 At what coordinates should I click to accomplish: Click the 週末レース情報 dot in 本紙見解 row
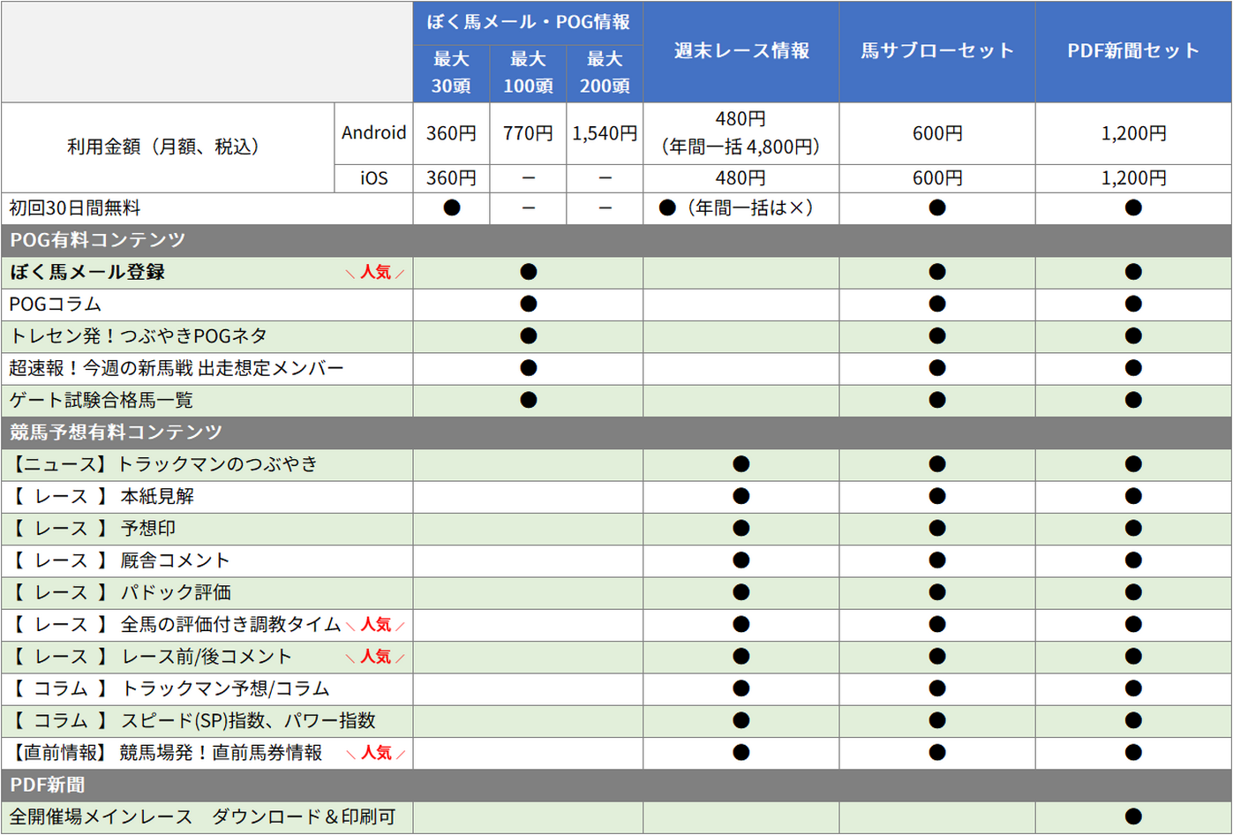click(x=741, y=496)
